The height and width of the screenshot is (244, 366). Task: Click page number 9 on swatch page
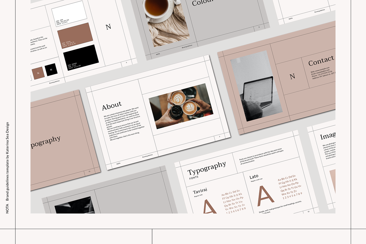pyautogui.click(x=126, y=63)
